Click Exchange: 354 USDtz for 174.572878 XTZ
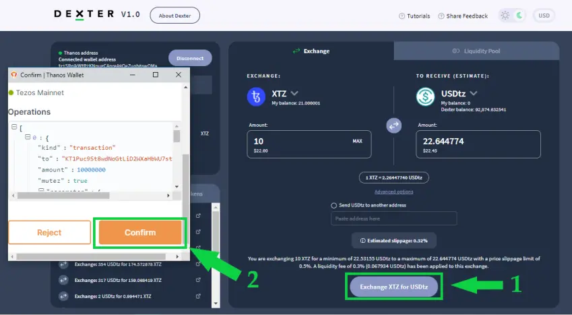Screen dimensions: 572x315 click(118, 264)
